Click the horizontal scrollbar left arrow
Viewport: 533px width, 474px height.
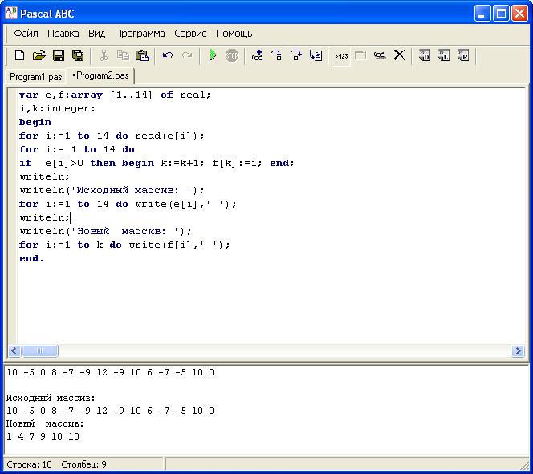click(x=14, y=351)
